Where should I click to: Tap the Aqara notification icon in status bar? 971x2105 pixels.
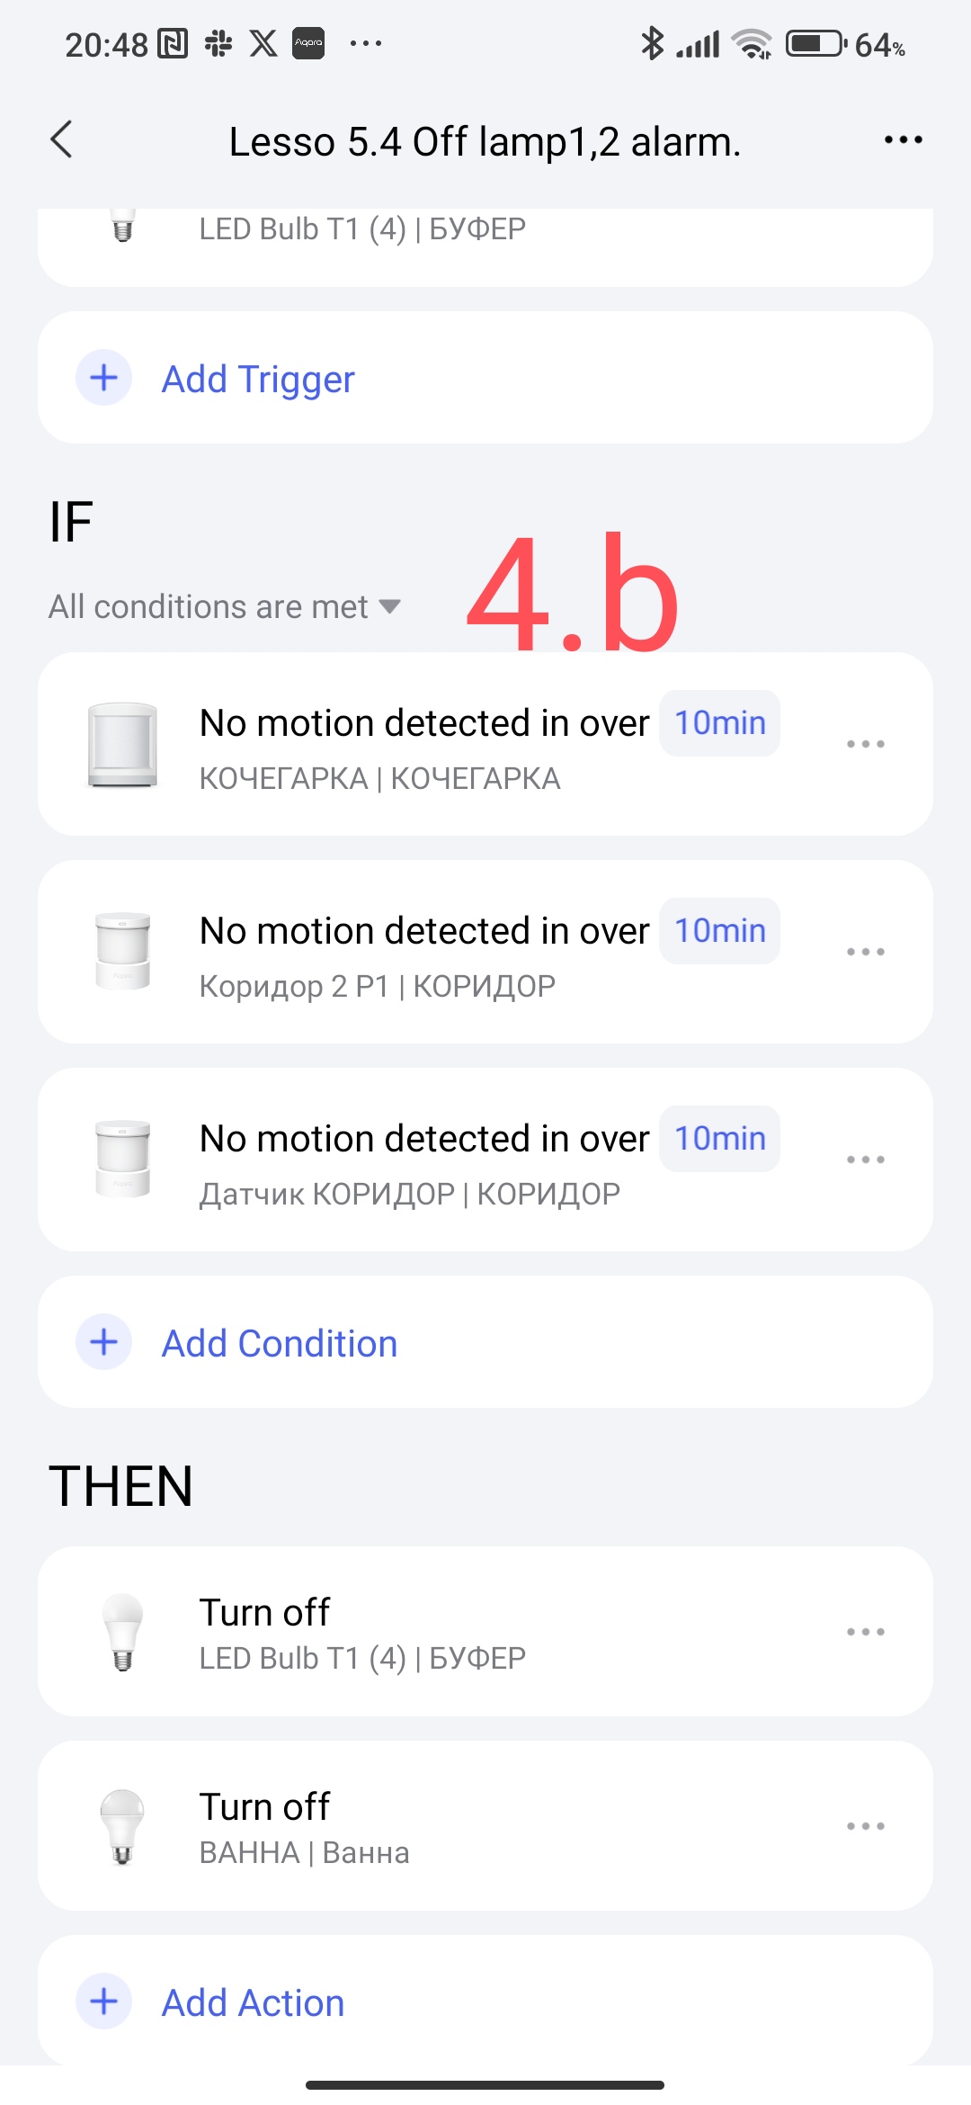pos(308,43)
